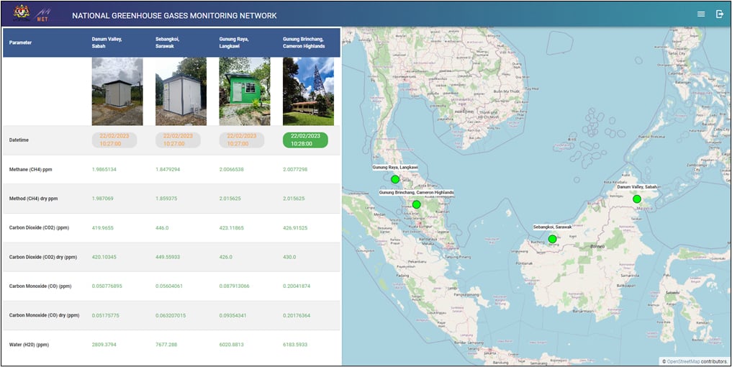Screen dimensions: 732x367
Task: Select the Gunung Raya, Langkawi map marker
Action: (x=394, y=179)
